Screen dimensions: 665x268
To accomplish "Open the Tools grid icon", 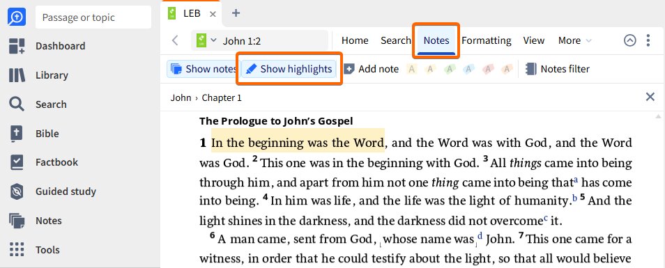I will pyautogui.click(x=17, y=250).
